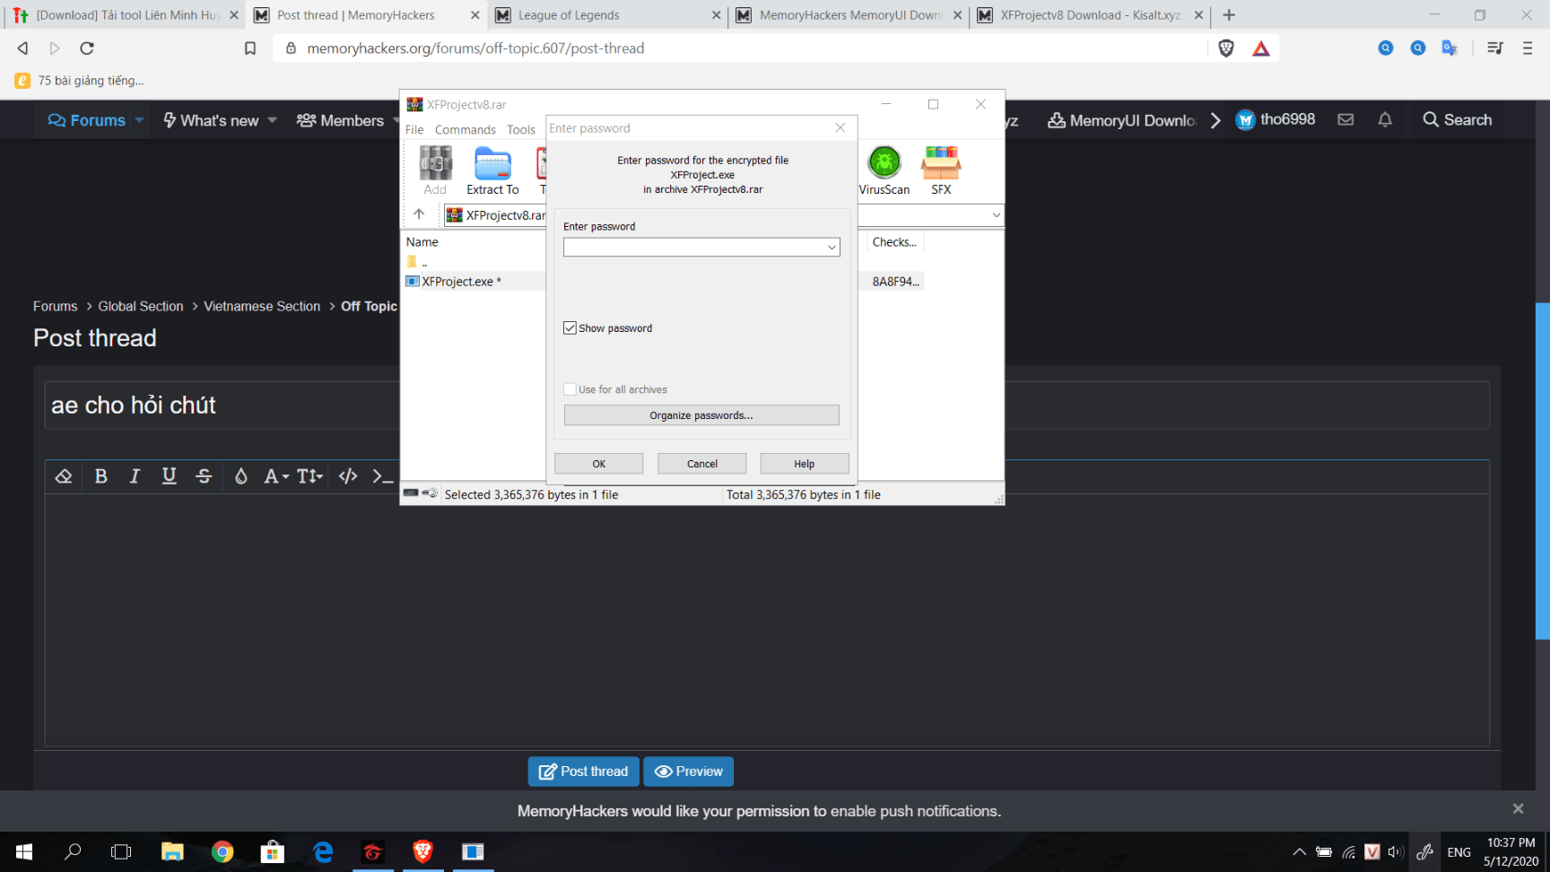Image resolution: width=1550 pixels, height=872 pixels.
Task: Check Use for all archives
Action: pyautogui.click(x=570, y=389)
